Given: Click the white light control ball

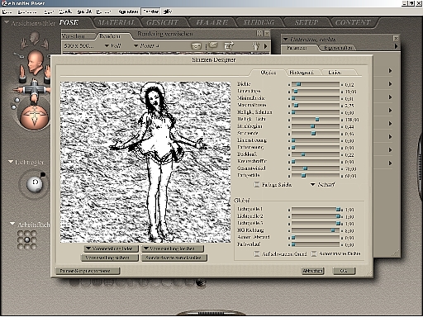Looking at the screenshot, I should [x=35, y=183].
